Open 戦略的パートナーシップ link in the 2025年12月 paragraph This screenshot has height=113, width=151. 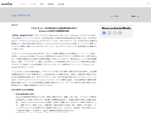click(x=81, y=53)
